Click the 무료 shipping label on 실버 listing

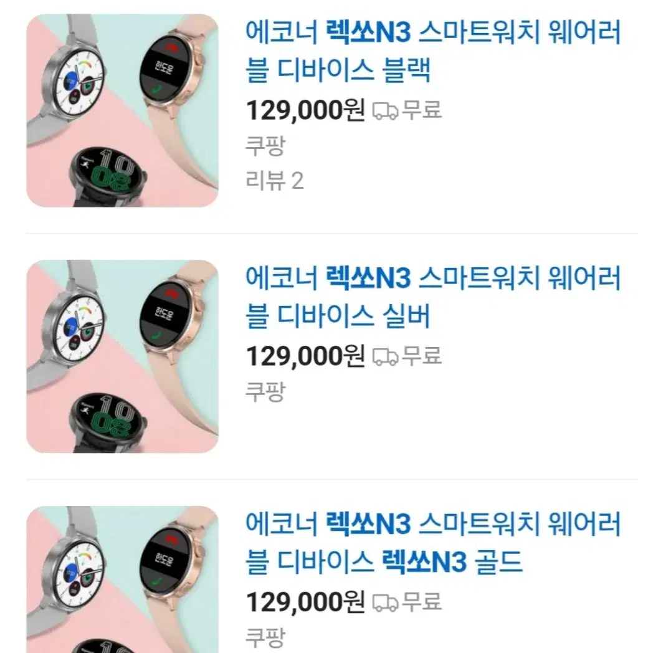[x=421, y=356]
